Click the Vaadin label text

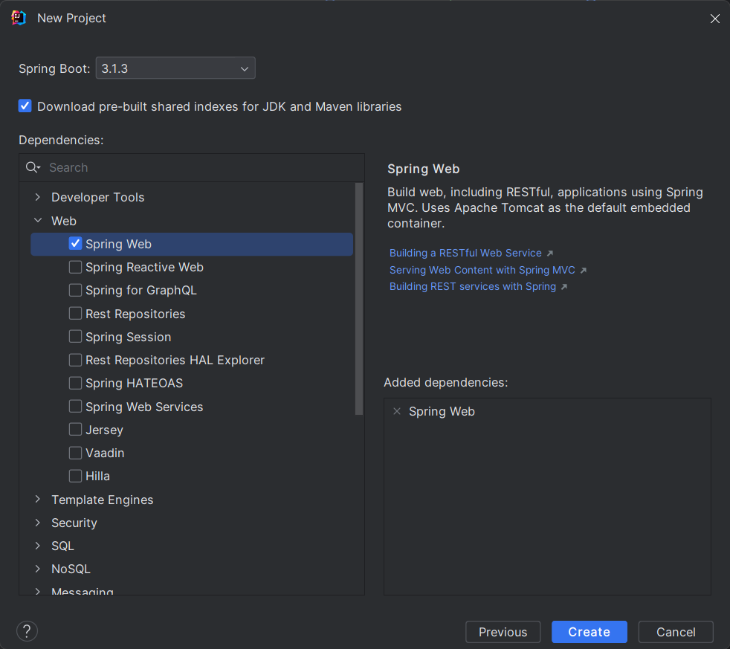(105, 453)
